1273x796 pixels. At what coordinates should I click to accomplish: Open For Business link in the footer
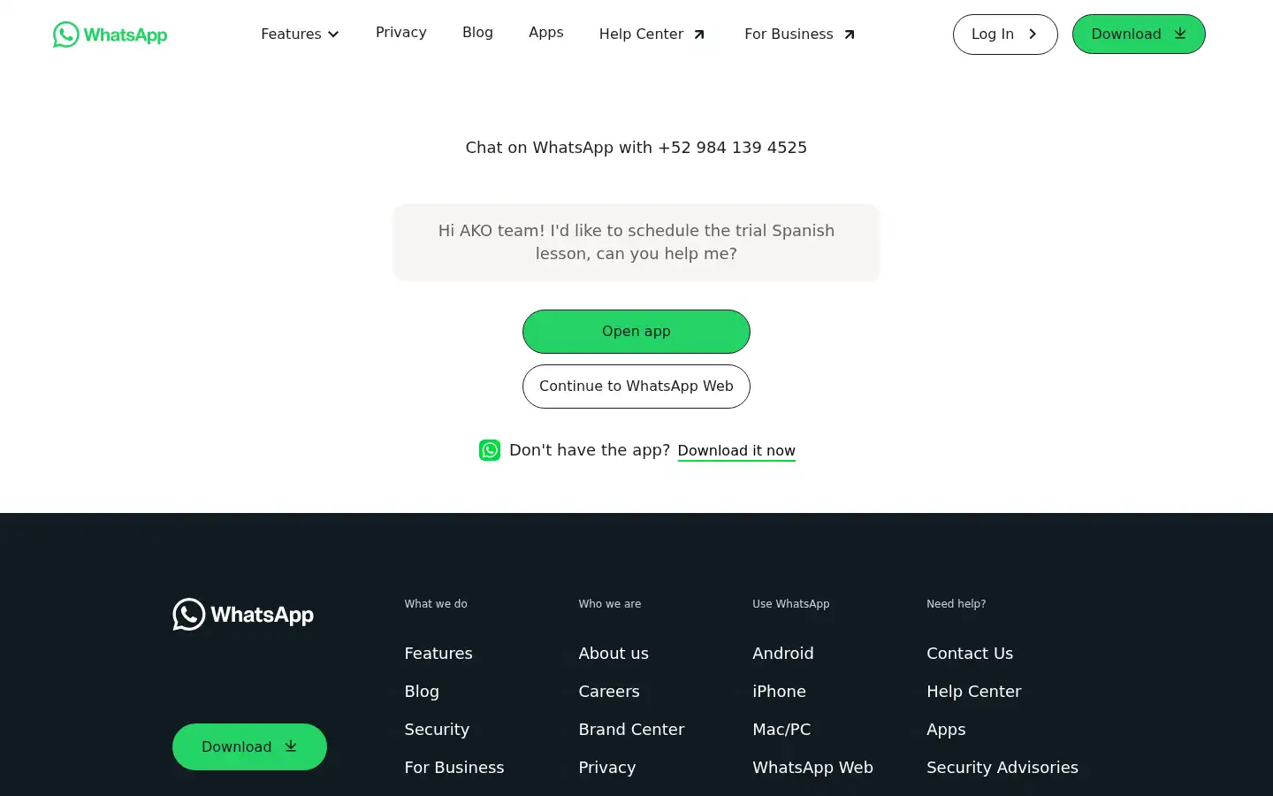tap(454, 768)
